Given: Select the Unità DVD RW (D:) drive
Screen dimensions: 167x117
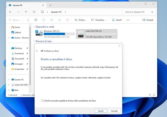Looking at the screenshot, I should point(97,34).
